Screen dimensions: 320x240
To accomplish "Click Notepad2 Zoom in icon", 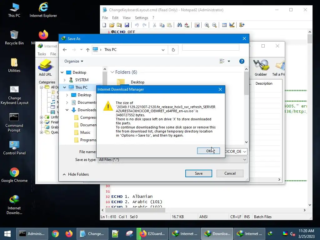I will point(207,25).
